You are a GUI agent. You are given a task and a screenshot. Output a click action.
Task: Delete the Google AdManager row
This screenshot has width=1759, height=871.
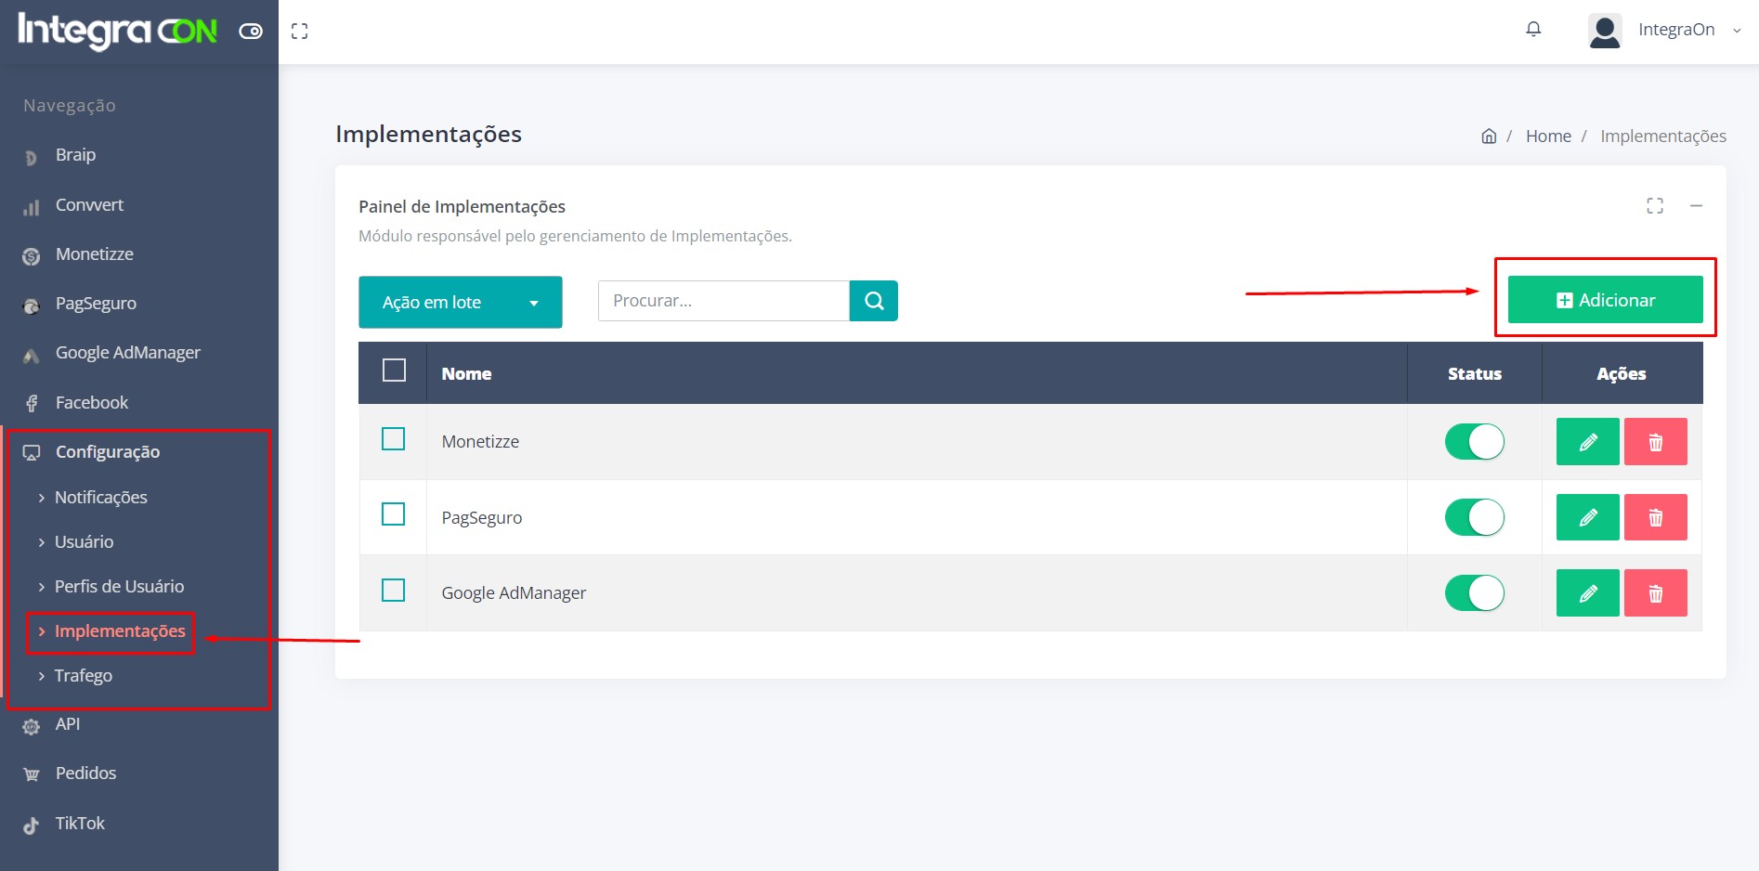(1655, 593)
